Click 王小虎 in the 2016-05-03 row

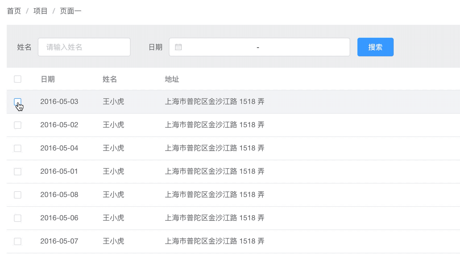(113, 102)
